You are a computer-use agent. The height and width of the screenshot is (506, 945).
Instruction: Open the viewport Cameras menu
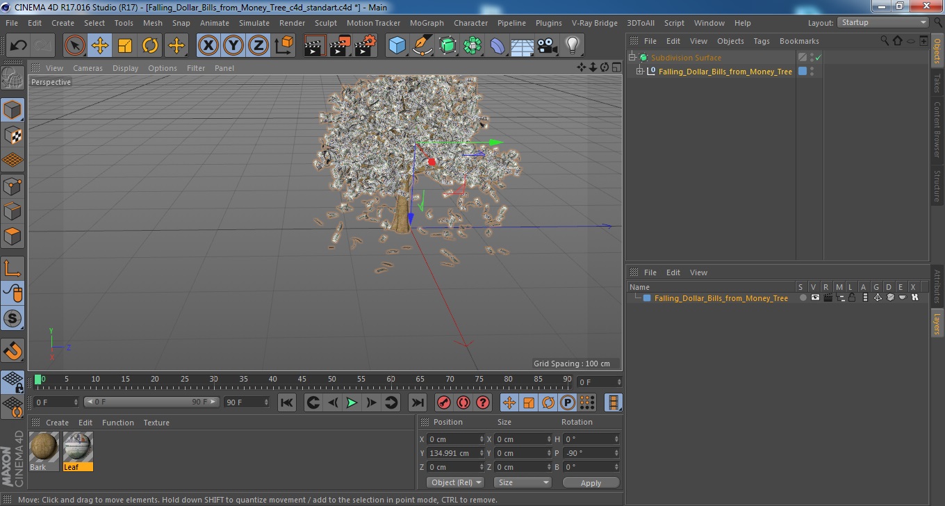point(88,68)
